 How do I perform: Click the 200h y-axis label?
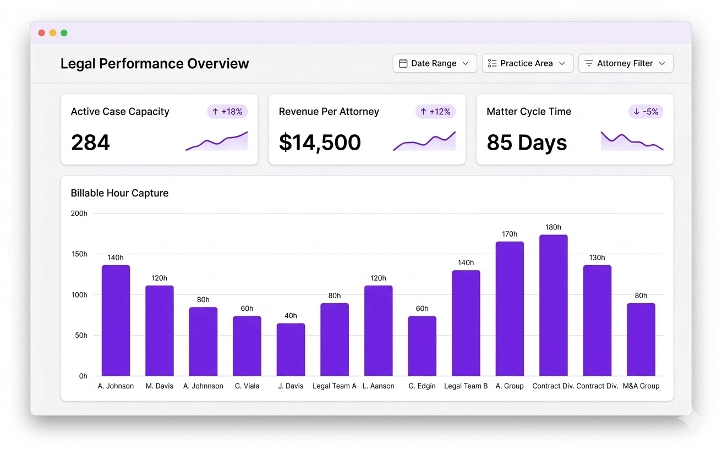pos(79,213)
